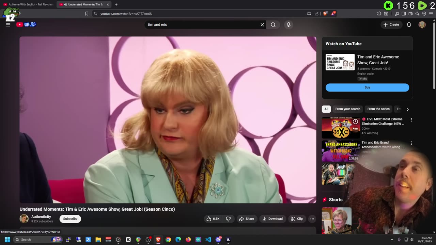The image size is (436, 245).
Task: Open Brave Wallet icon
Action: tap(410, 14)
